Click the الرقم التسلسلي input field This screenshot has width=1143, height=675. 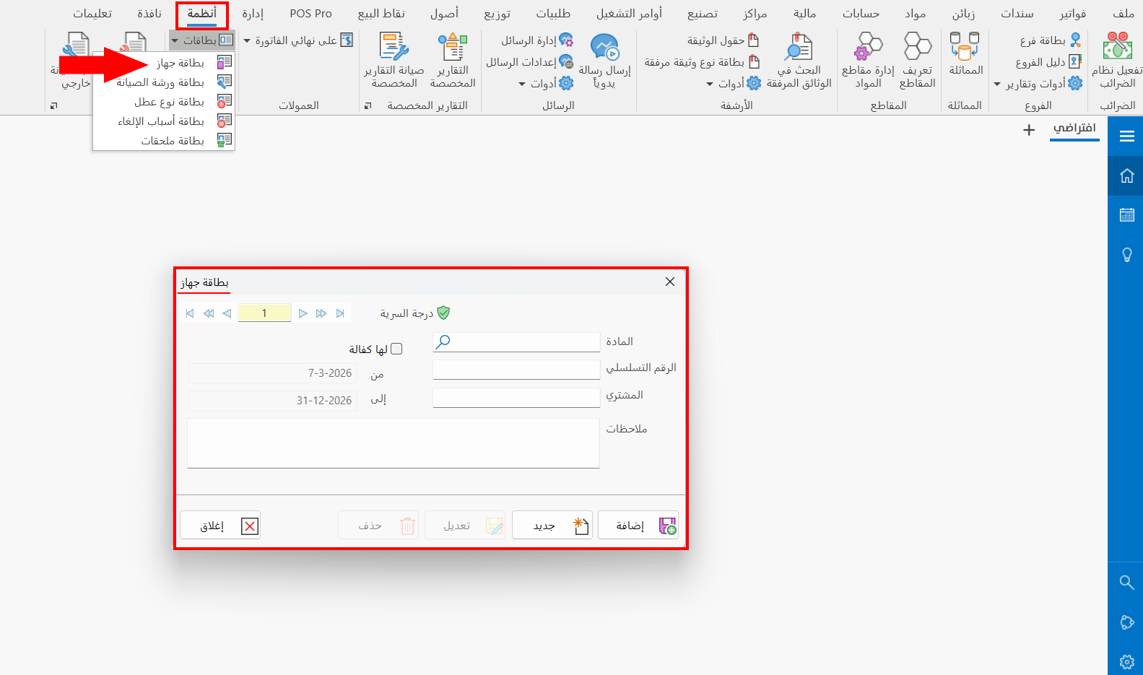pos(516,370)
